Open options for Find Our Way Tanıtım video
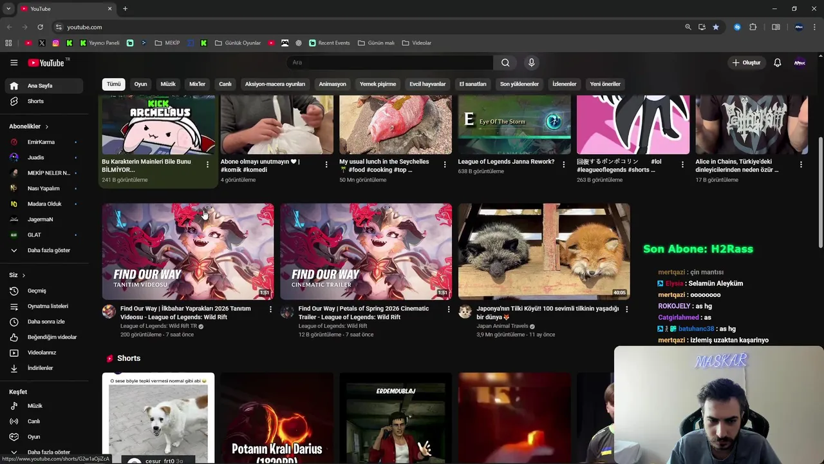Image resolution: width=824 pixels, height=464 pixels. coord(270,309)
